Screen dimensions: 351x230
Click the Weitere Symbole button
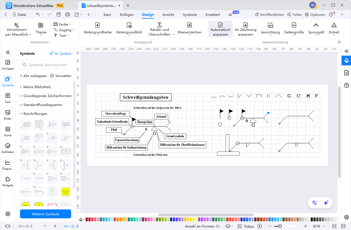tap(46, 214)
